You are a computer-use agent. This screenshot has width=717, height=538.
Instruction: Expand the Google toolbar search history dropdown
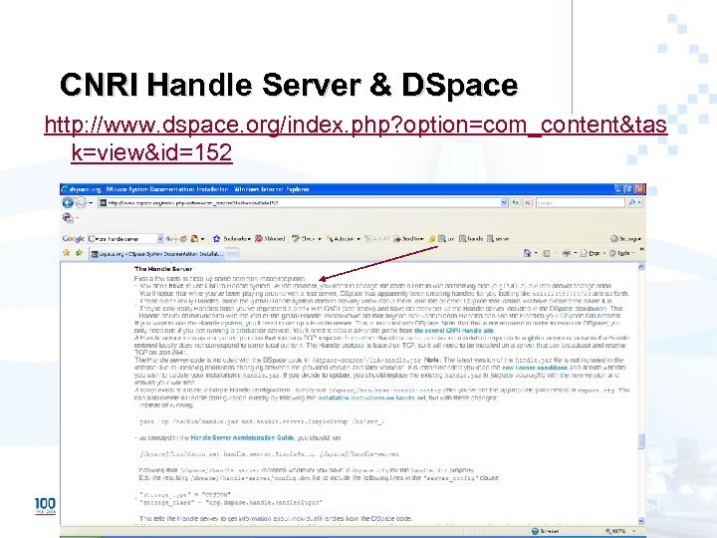(x=160, y=239)
